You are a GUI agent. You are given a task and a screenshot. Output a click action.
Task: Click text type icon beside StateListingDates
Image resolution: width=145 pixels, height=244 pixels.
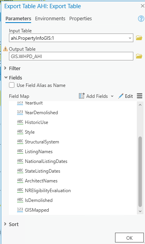click(20, 171)
